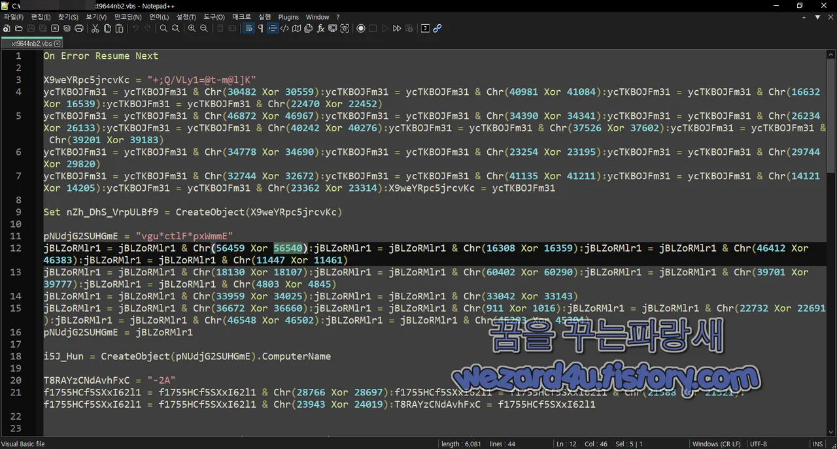Toggle INS mode in the status bar
Viewport: 837px width, 449px height.
[818, 444]
